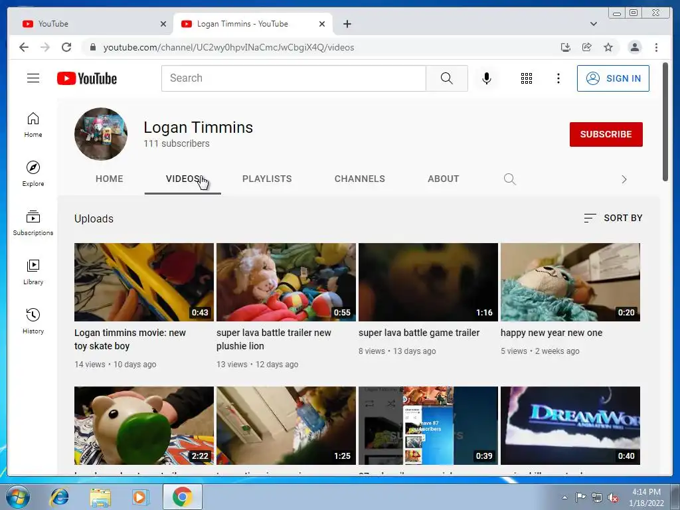Close the first YouTube tab
680x510 pixels.
(x=163, y=24)
